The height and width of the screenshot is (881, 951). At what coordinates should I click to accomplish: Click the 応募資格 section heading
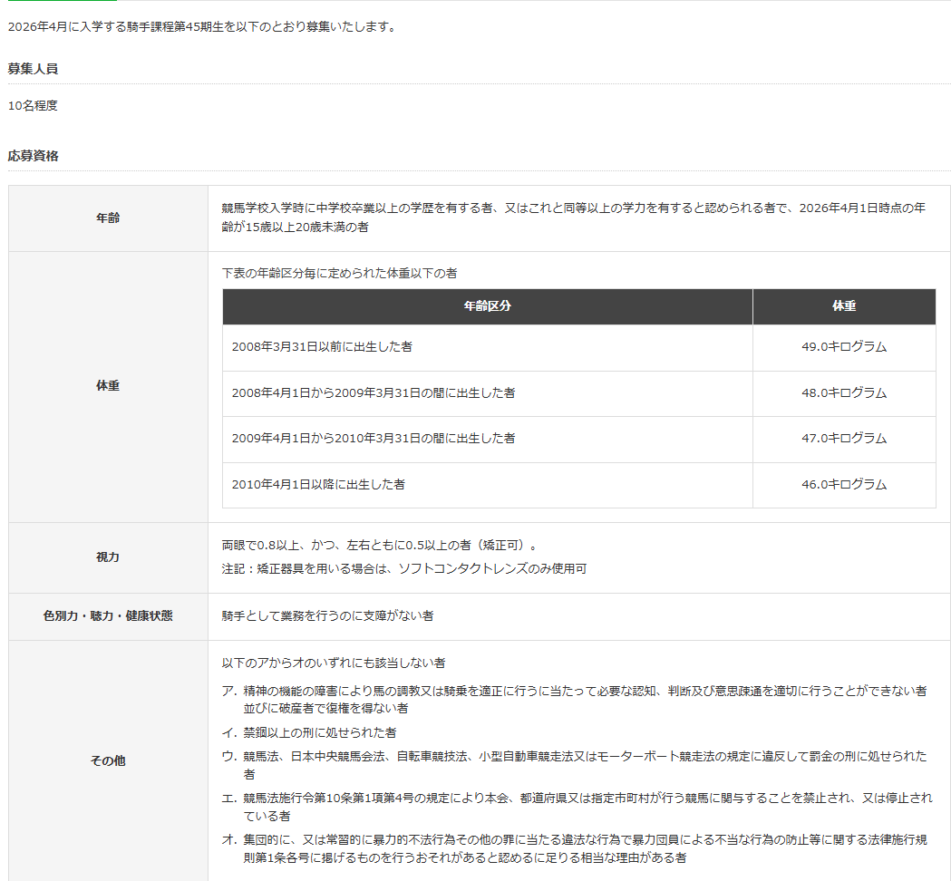coord(33,156)
